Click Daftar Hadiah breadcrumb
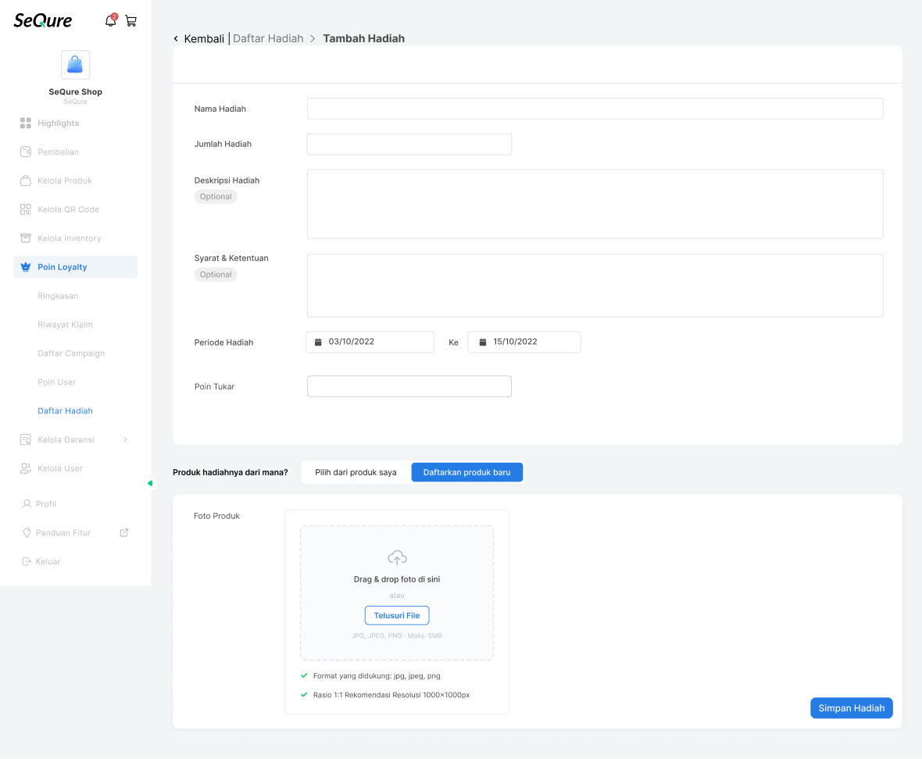 [x=268, y=39]
